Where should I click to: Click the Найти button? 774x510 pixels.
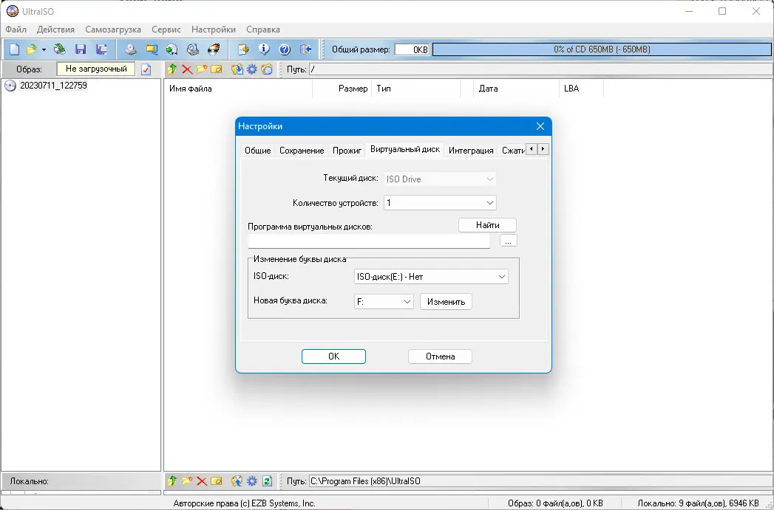point(488,225)
